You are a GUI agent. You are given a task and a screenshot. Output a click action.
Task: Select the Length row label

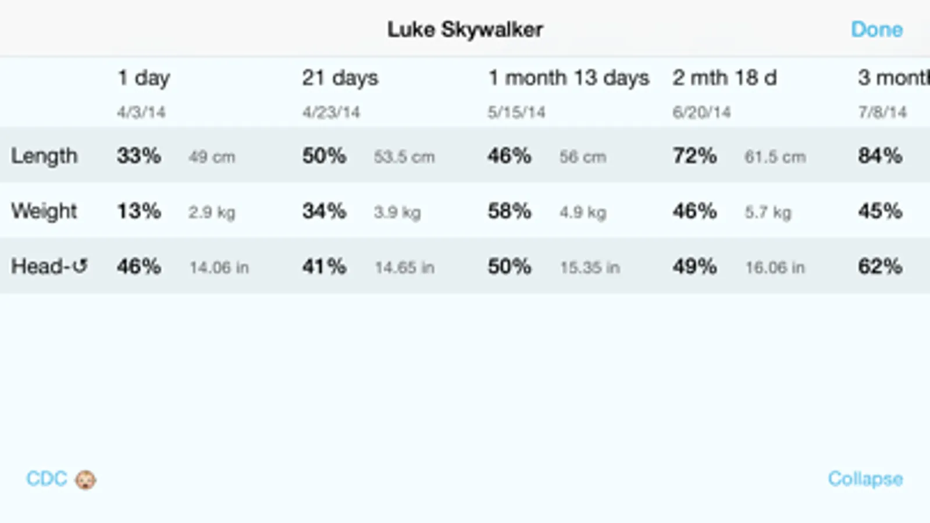44,156
